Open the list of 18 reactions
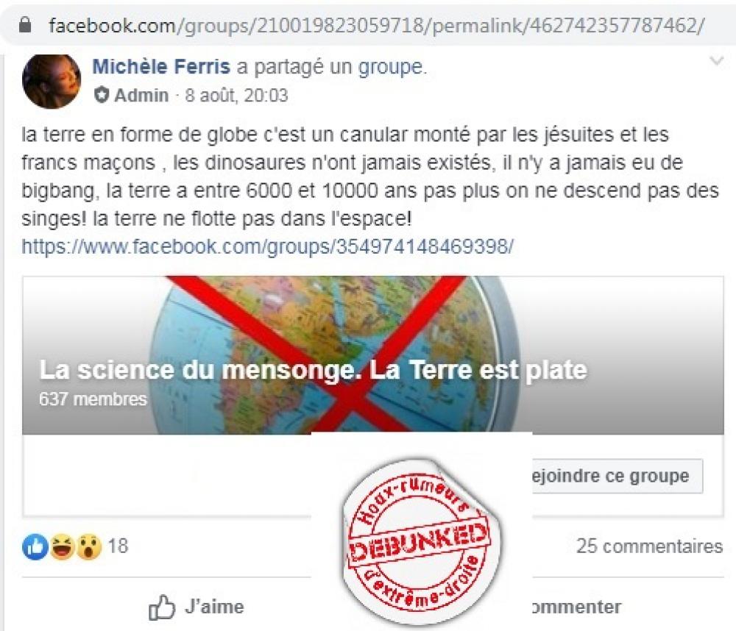 [x=118, y=546]
